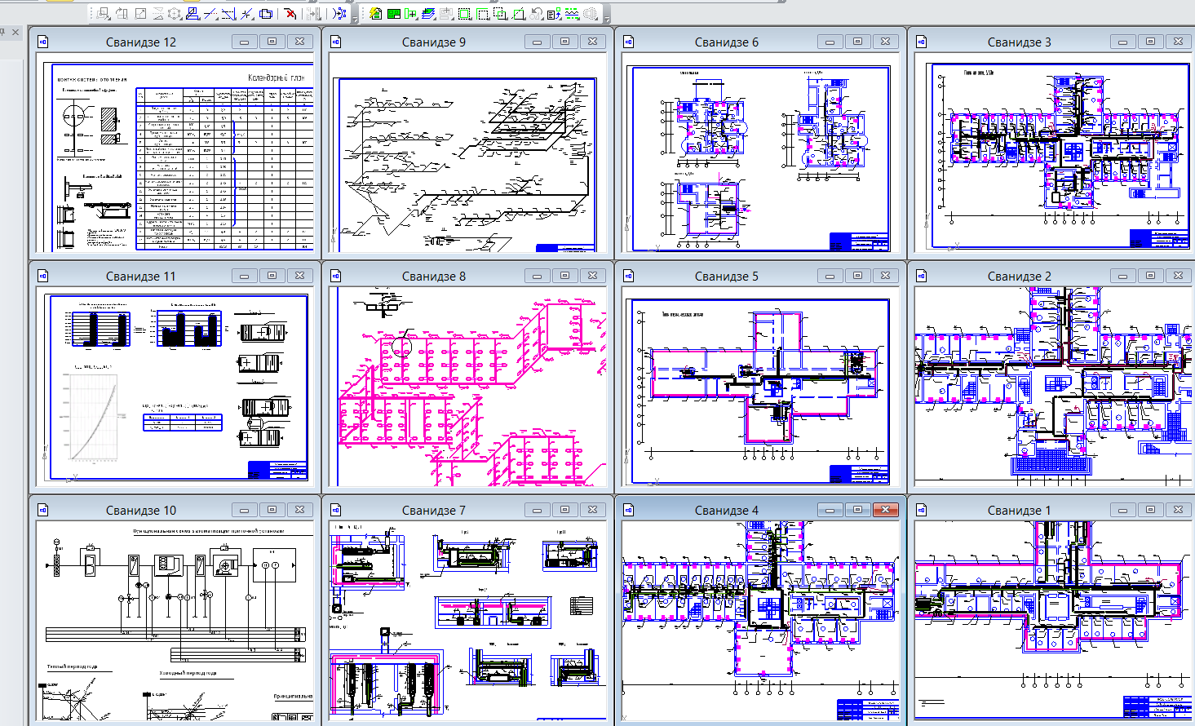Select the trim curve tool
Viewport: 1195px width, 726px height.
(210, 14)
